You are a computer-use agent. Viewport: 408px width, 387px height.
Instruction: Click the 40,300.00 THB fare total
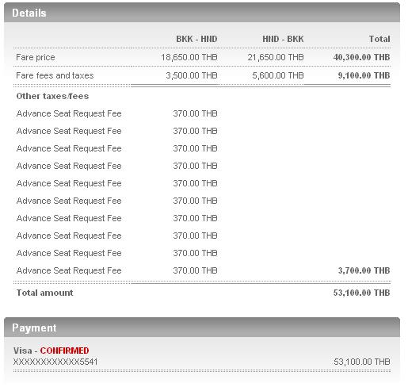(361, 57)
